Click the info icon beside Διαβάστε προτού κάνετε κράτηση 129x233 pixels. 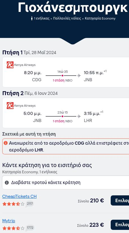pyautogui.click(x=7, y=183)
